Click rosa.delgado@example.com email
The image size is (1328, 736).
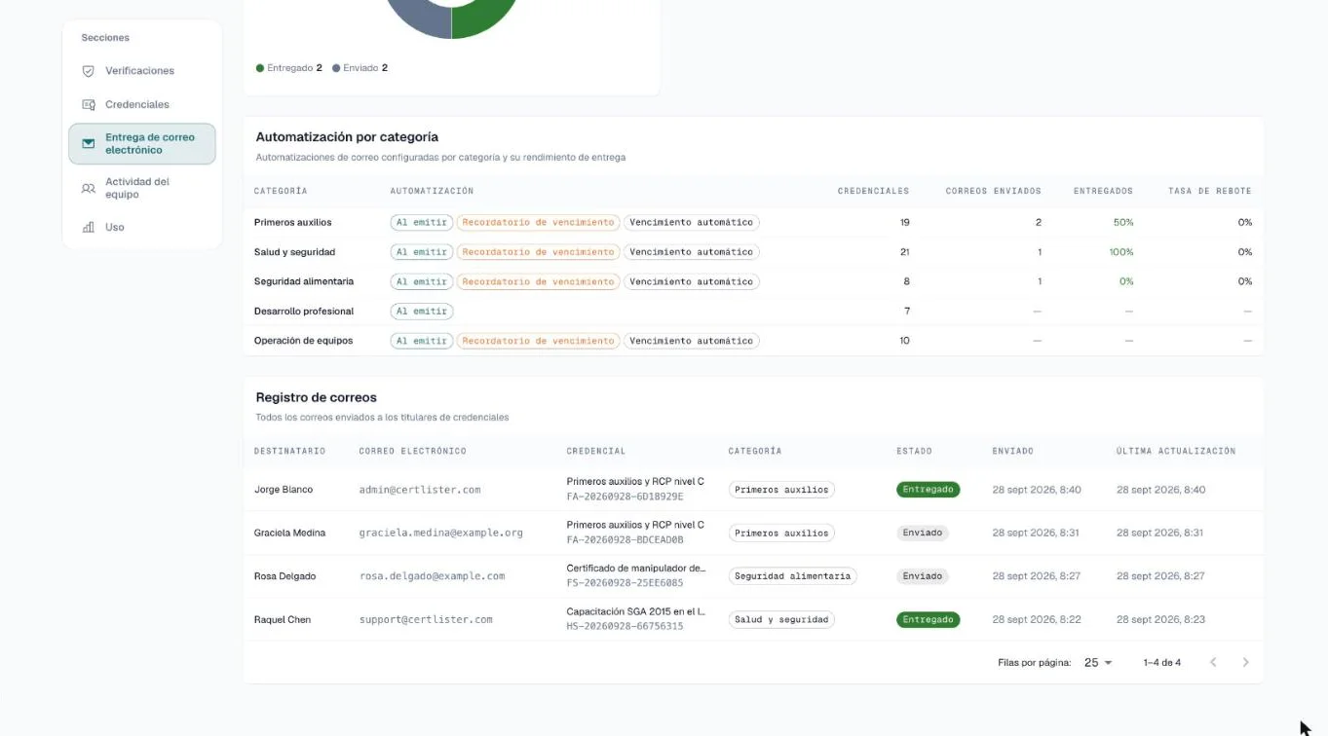(432, 576)
